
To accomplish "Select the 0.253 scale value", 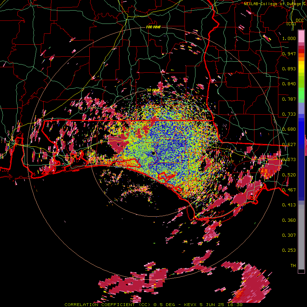I will tap(289, 250).
